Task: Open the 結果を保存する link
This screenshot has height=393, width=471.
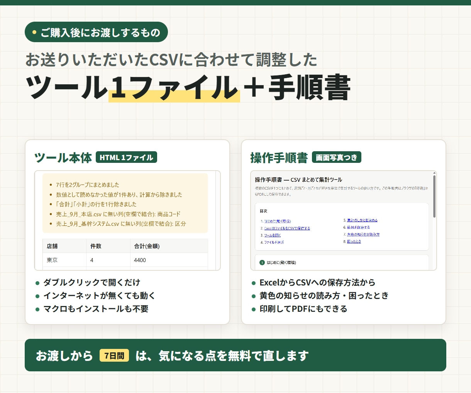Action: tap(358, 227)
